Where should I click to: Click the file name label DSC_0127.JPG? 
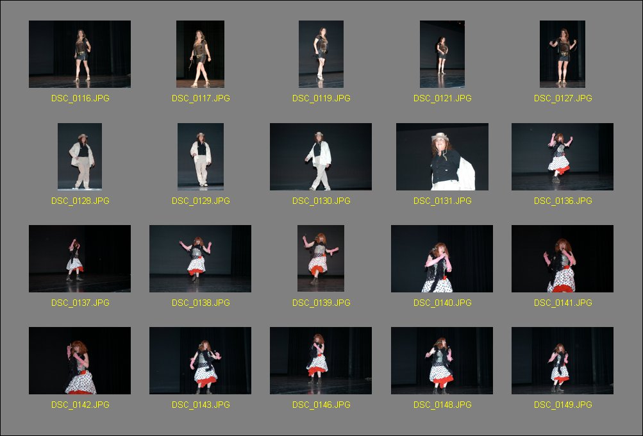pyautogui.click(x=563, y=98)
